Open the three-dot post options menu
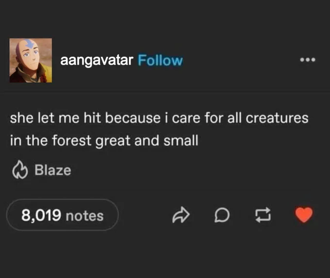The image size is (330, 278). click(x=308, y=60)
